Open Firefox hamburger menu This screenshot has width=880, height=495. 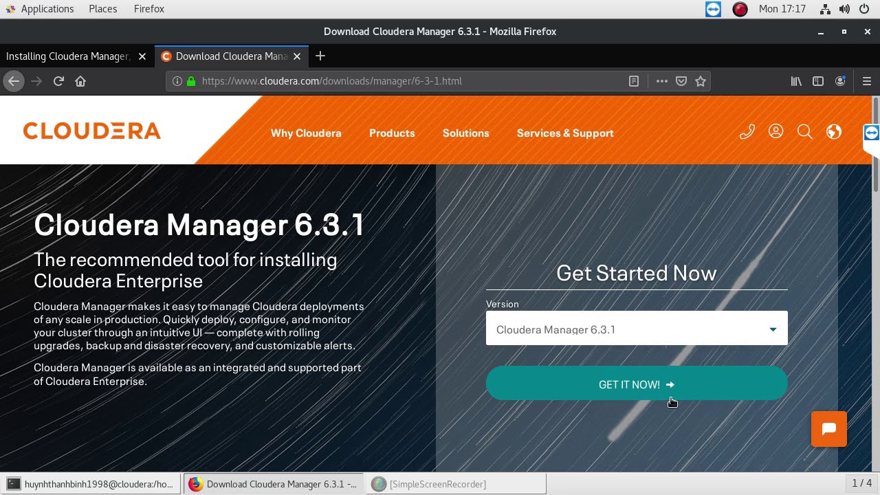866,81
